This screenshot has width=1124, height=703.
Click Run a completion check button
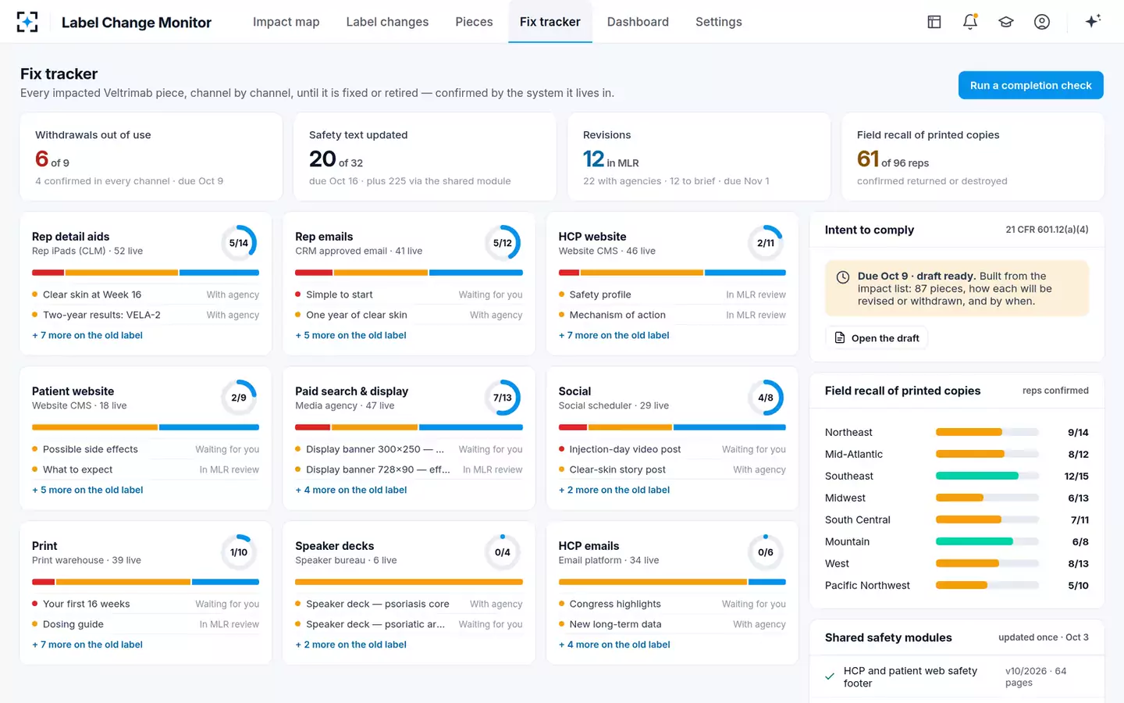[1030, 85]
